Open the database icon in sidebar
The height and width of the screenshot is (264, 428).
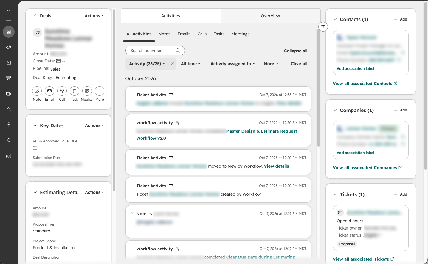pos(9,125)
